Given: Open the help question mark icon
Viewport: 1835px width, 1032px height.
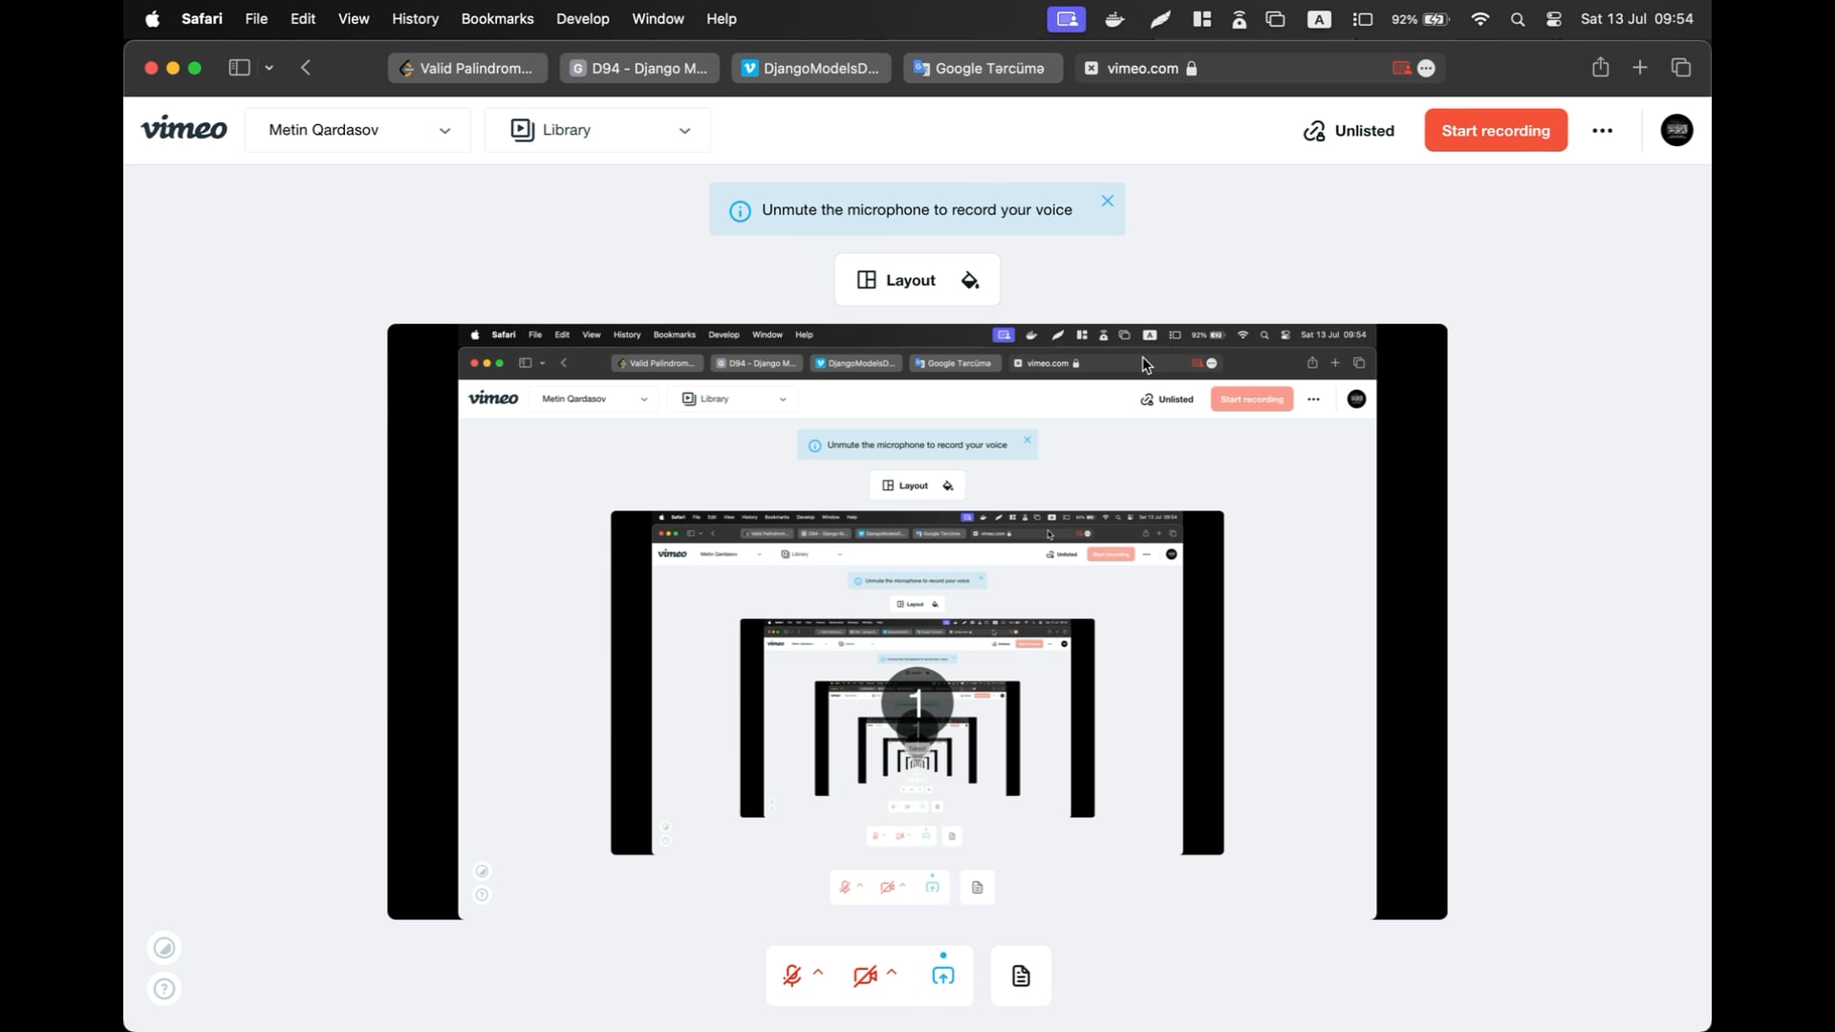Looking at the screenshot, I should coord(164,989).
